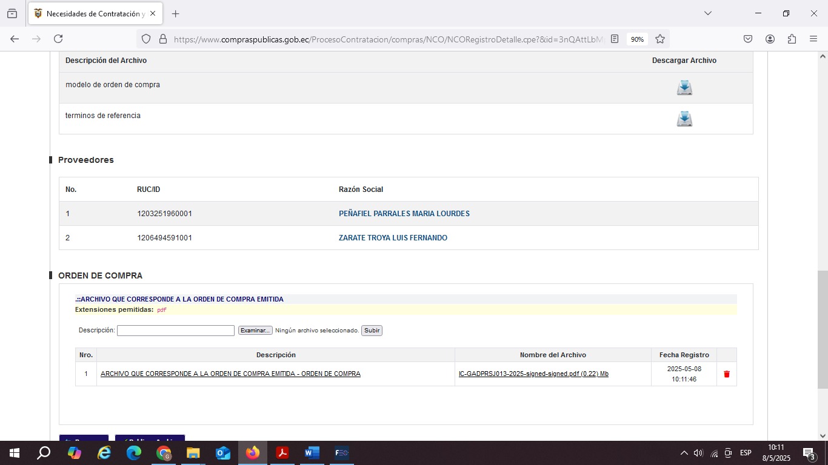The width and height of the screenshot is (828, 465).
Task: Download the 'modelo de orden de compra' file
Action: (x=684, y=88)
